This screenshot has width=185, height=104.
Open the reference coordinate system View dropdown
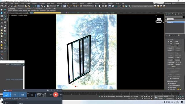coord(53,6)
